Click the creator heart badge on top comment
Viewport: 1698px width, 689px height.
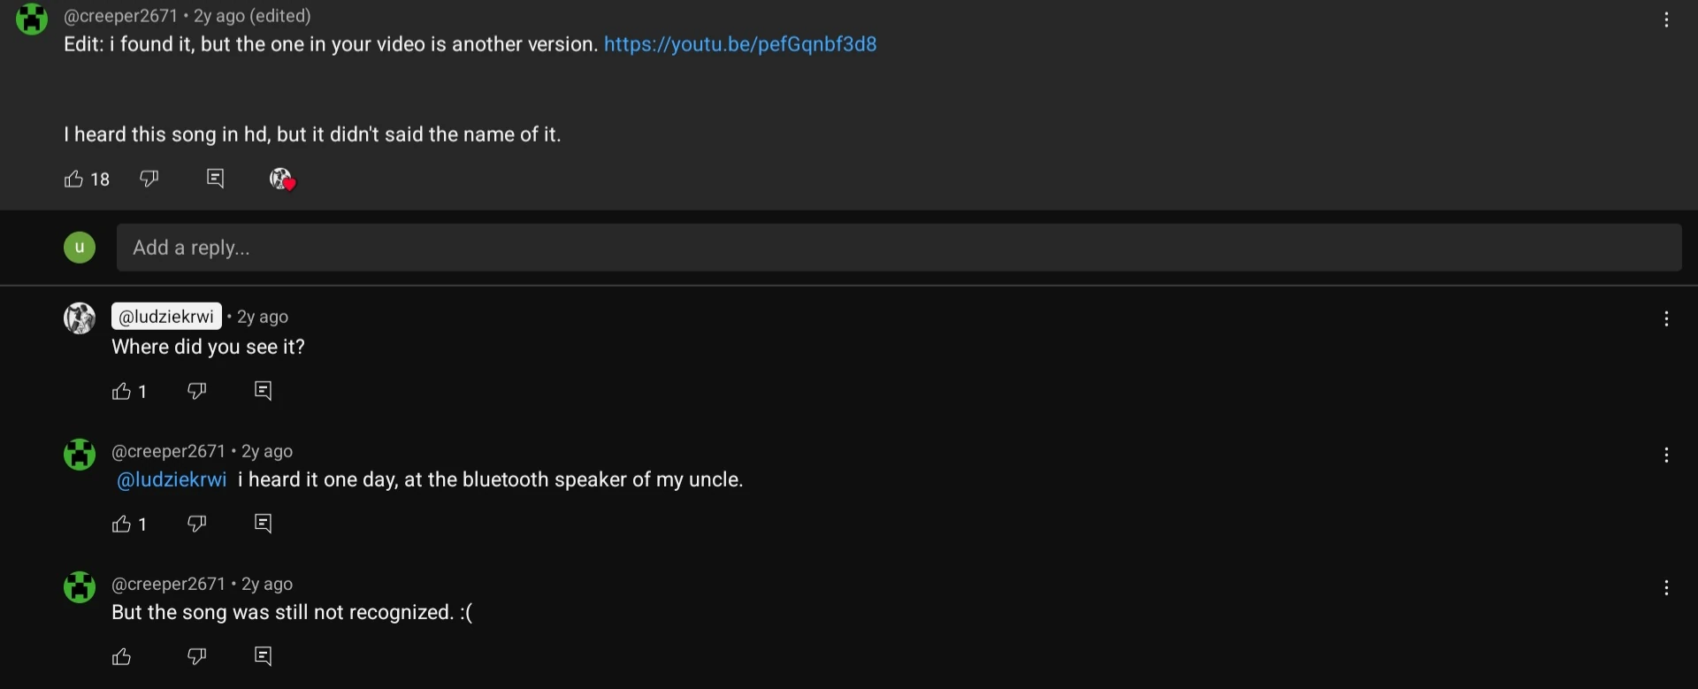click(282, 180)
